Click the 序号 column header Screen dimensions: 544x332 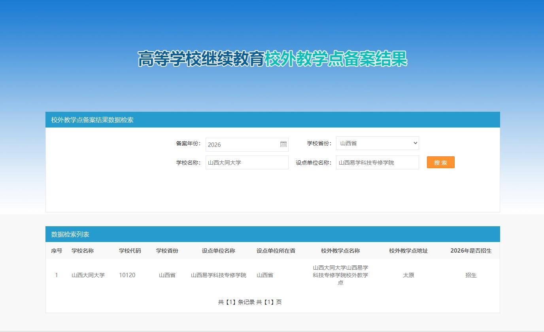57,251
